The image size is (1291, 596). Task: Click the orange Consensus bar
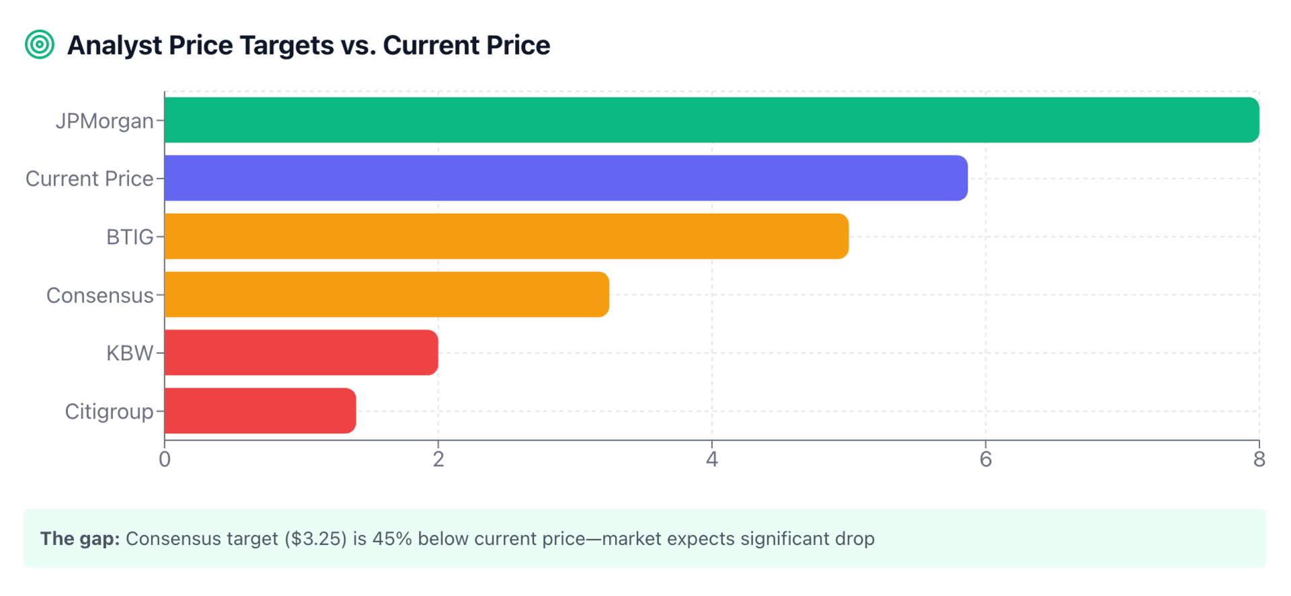(387, 294)
